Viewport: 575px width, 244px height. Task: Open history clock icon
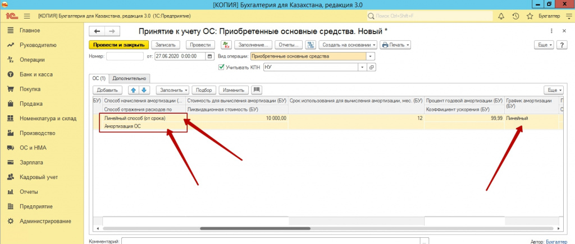(515, 16)
